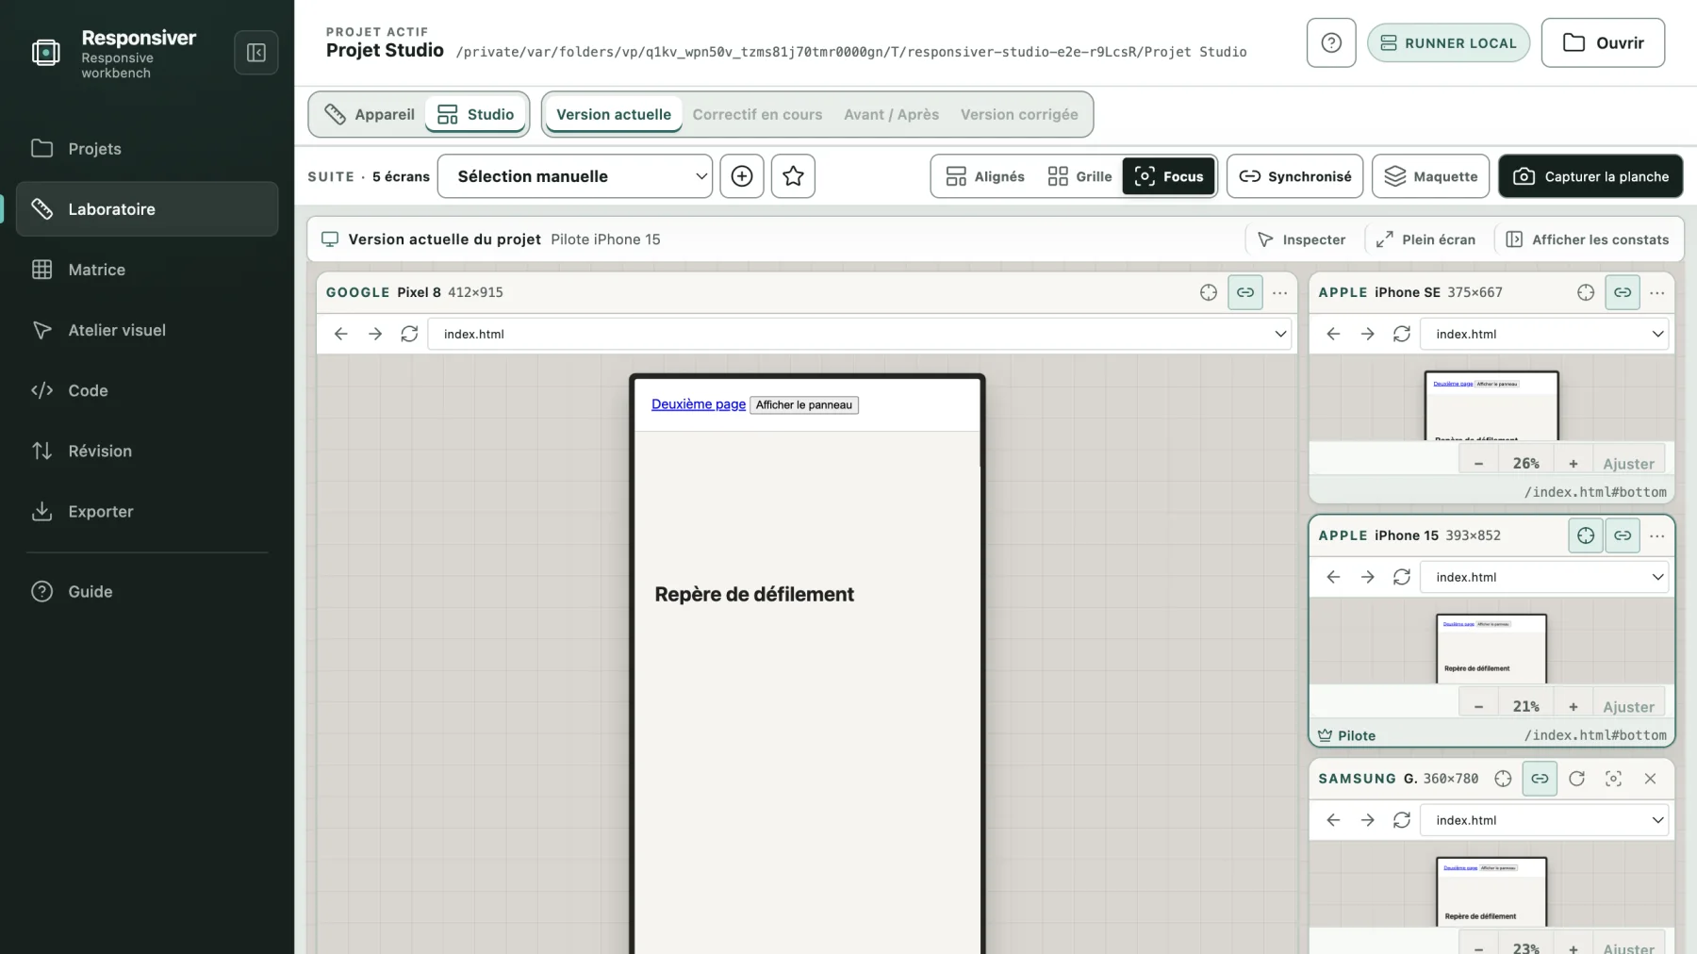Reload the Apple iPhone 15 page
Image resolution: width=1697 pixels, height=954 pixels.
tap(1402, 577)
